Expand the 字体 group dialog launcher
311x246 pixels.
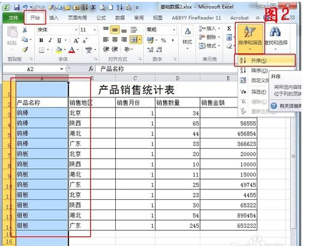[95, 59]
